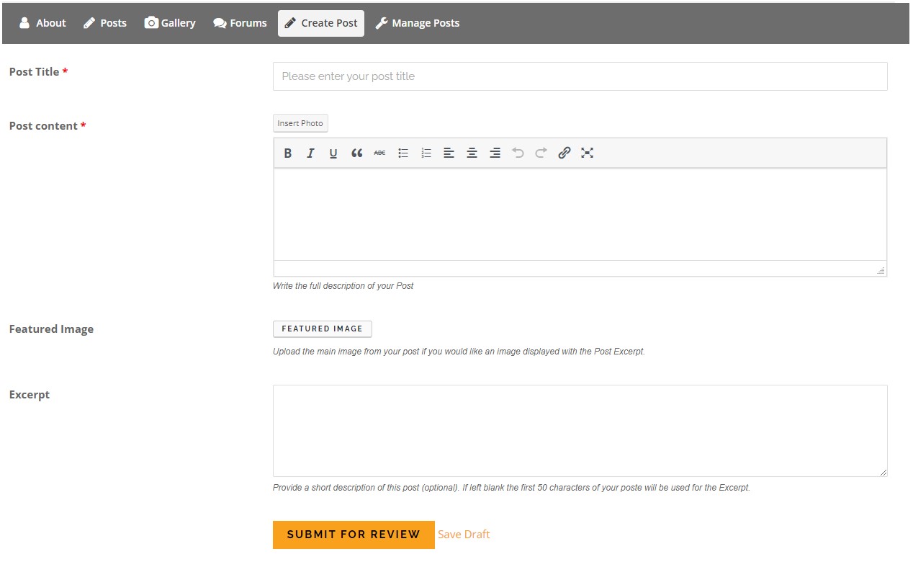Click inside the post content editor area

(x=580, y=214)
